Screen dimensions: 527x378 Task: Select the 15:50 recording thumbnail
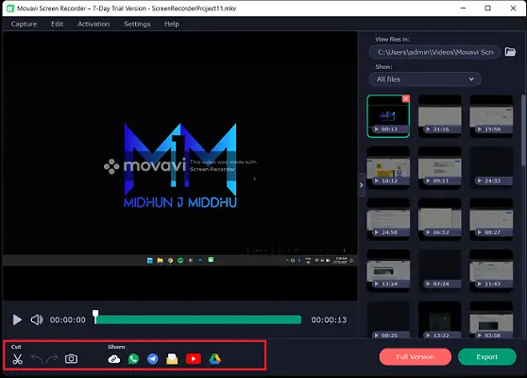point(491,116)
